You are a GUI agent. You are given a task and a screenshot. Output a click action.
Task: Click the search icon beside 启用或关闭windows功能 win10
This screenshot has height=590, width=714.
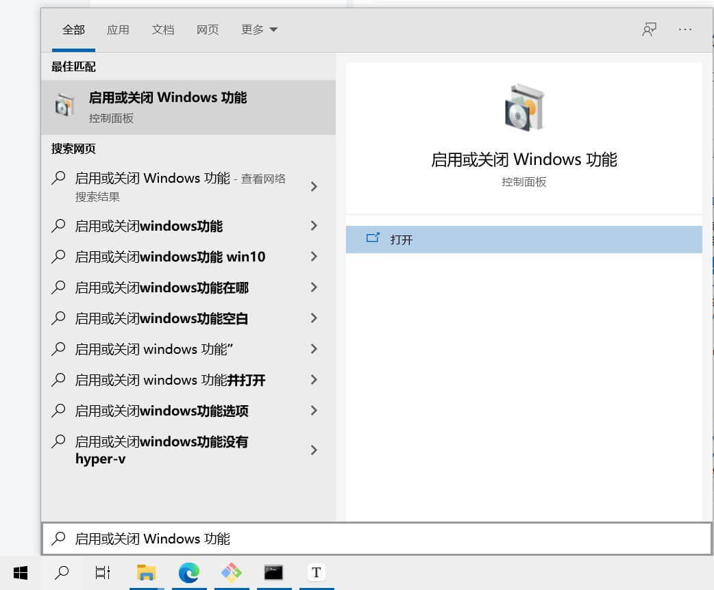pyautogui.click(x=58, y=257)
